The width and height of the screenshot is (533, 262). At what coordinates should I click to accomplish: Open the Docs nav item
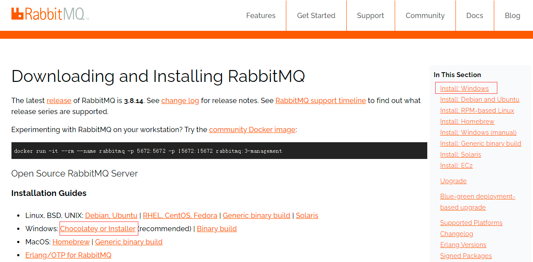475,15
